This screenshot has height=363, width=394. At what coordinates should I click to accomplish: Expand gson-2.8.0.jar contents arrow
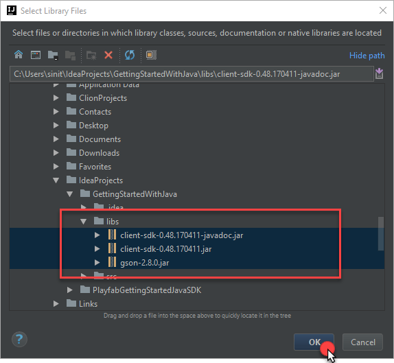[97, 263]
